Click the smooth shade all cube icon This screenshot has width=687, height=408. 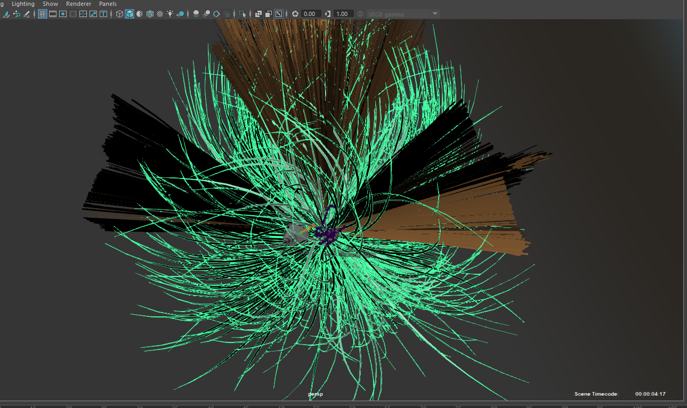(130, 14)
